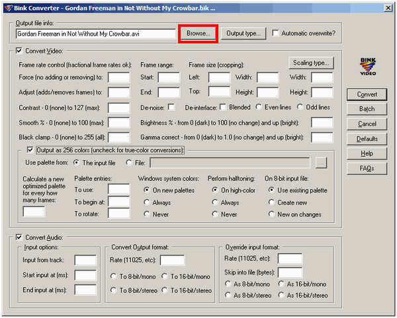The width and height of the screenshot is (397, 318).
Task: Choose On new palettes system colors option
Action: coord(147,190)
